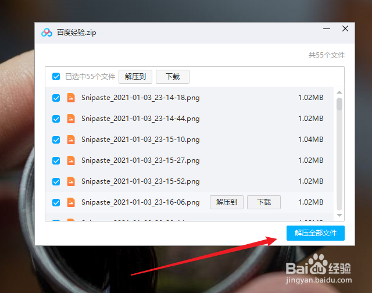Viewport: 372px width, 293px height.
Task: Uncheck the box for Snipaste_2021-01-03_23-15-52.png
Action: tap(56, 181)
